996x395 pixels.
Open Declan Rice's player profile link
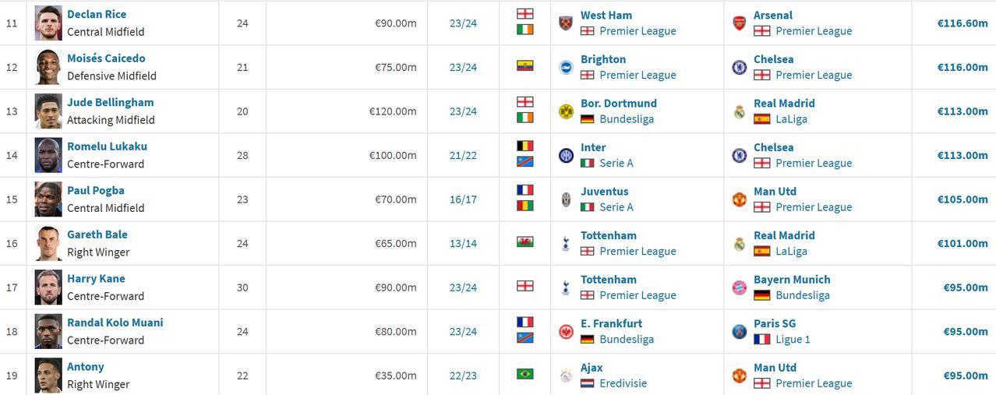pos(97,14)
